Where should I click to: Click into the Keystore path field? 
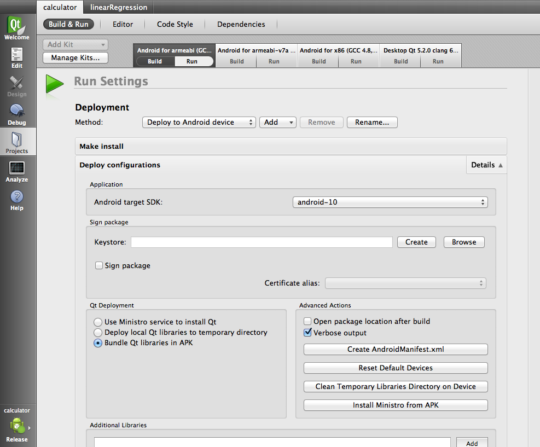click(262, 242)
